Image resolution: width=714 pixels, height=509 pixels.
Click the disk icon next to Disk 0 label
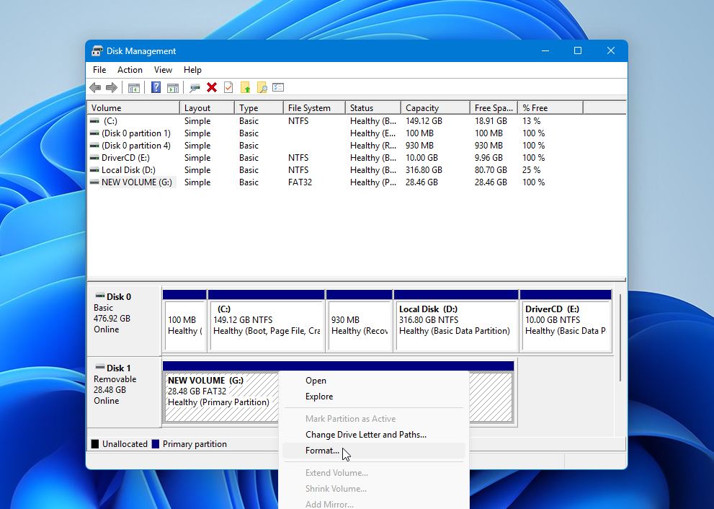[x=99, y=296]
